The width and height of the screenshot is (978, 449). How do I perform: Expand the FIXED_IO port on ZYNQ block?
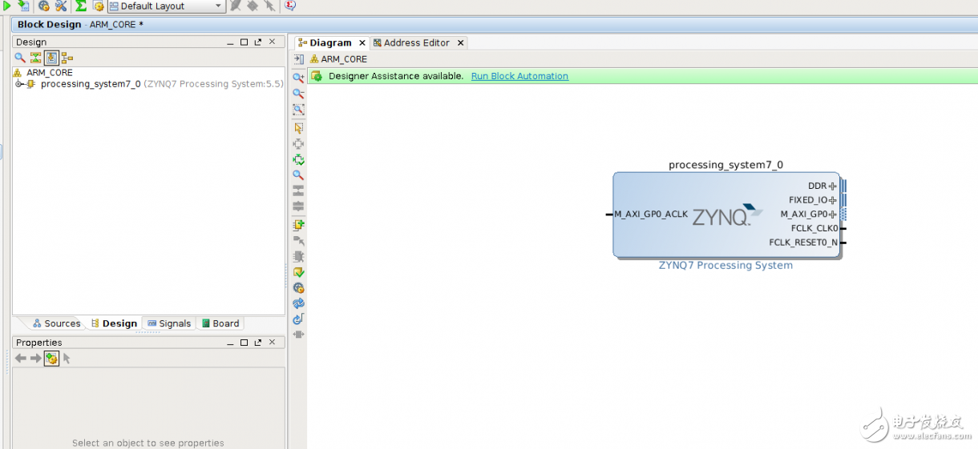pos(832,200)
